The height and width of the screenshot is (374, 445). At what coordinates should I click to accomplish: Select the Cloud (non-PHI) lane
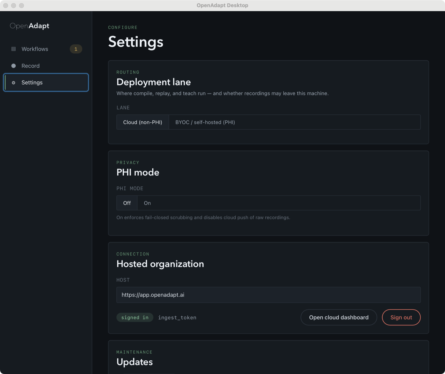click(143, 122)
